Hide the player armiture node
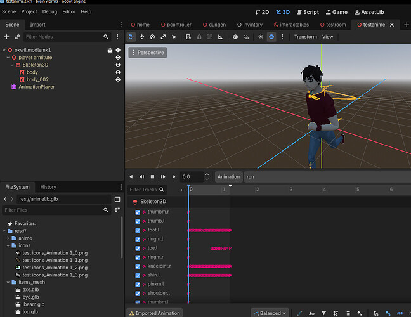Screen dimensions: 411x317 [x=118, y=57]
